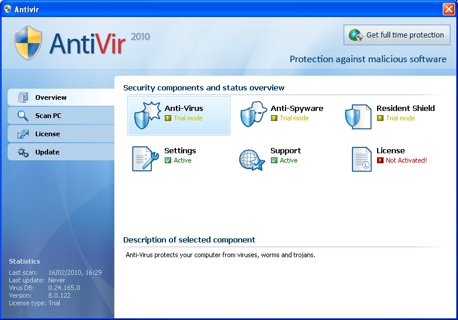Screen dimensions: 458x320
Task: Click the yellow warning icon under Anti-Spyware
Action: click(x=274, y=118)
